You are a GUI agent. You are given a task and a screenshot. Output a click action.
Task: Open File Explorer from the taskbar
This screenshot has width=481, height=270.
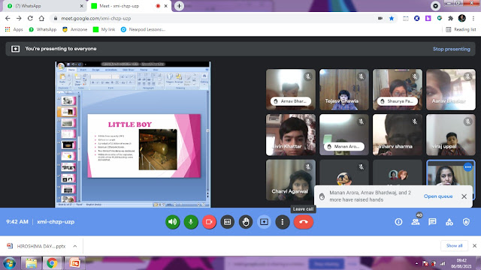click(x=31, y=263)
